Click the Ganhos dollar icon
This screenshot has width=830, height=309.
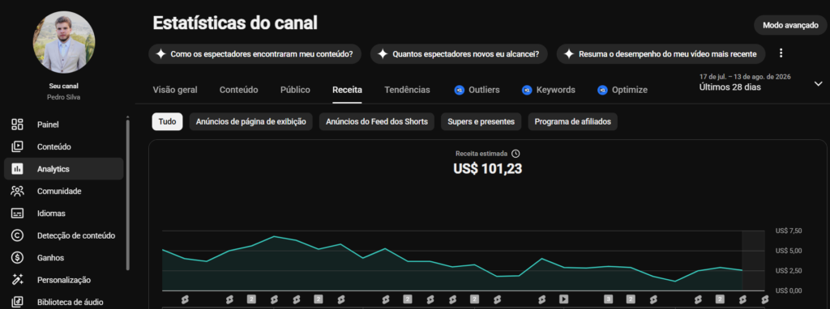pos(17,258)
